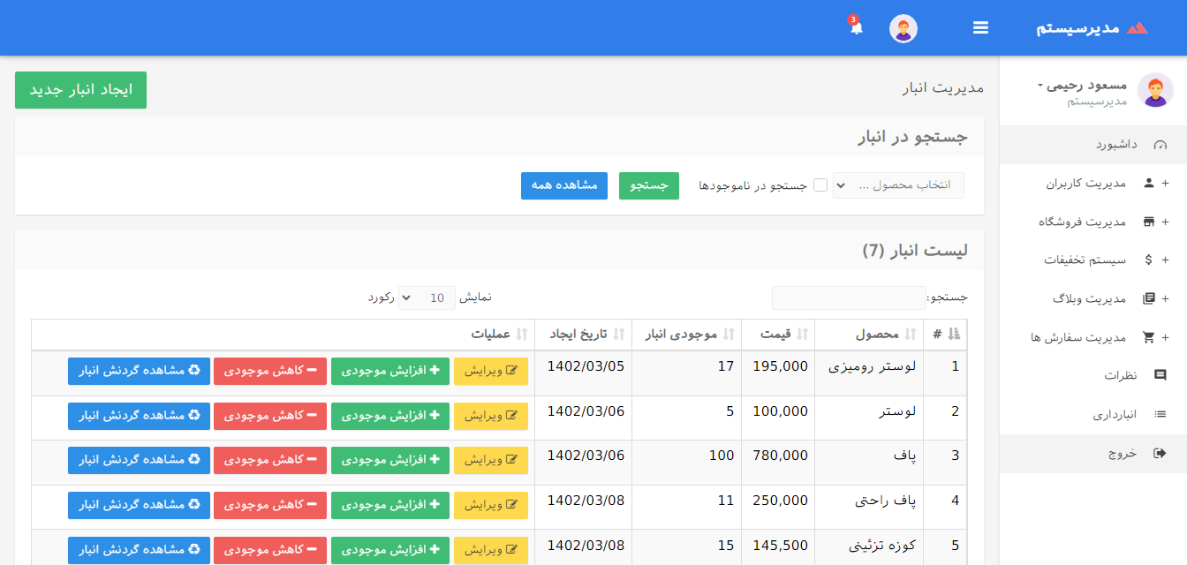
Task: Open the انتخاب محصول dropdown
Action: click(x=898, y=185)
